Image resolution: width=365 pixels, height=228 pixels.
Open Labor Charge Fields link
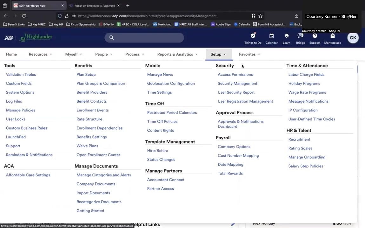pyautogui.click(x=306, y=74)
